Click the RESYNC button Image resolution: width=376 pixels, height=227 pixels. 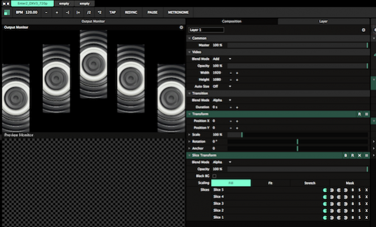click(131, 12)
